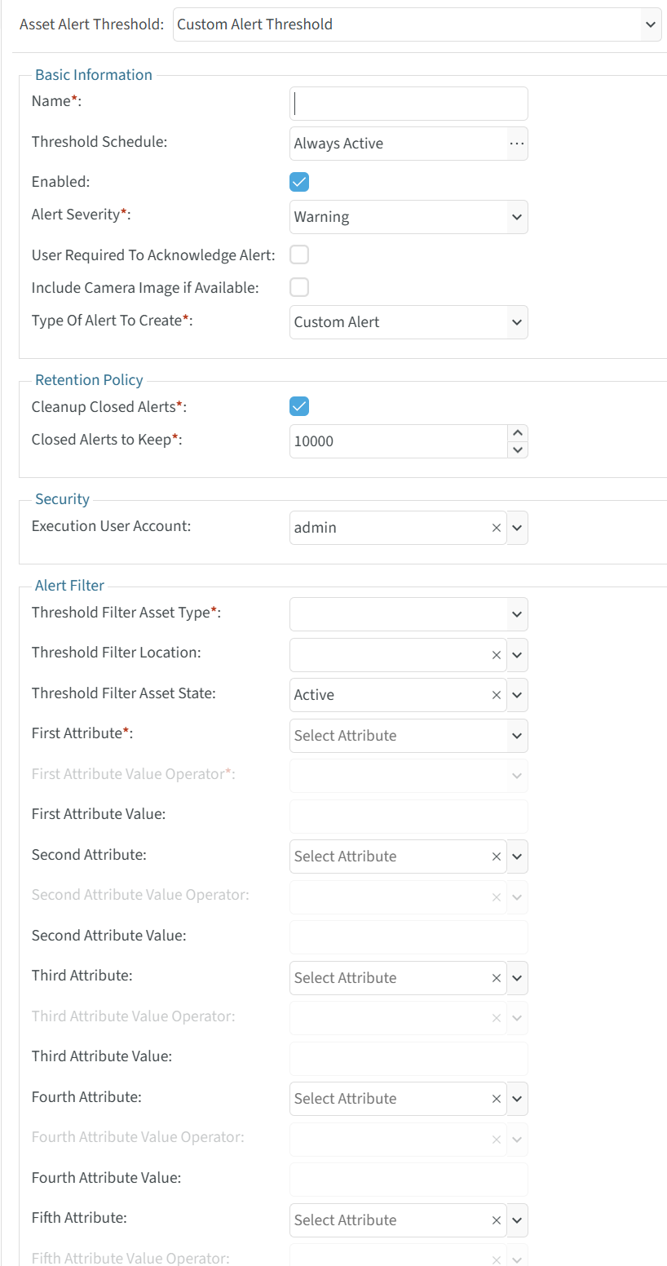The width and height of the screenshot is (667, 1266).
Task: Toggle Cleanup Closed Alerts checkbox
Action: click(299, 406)
